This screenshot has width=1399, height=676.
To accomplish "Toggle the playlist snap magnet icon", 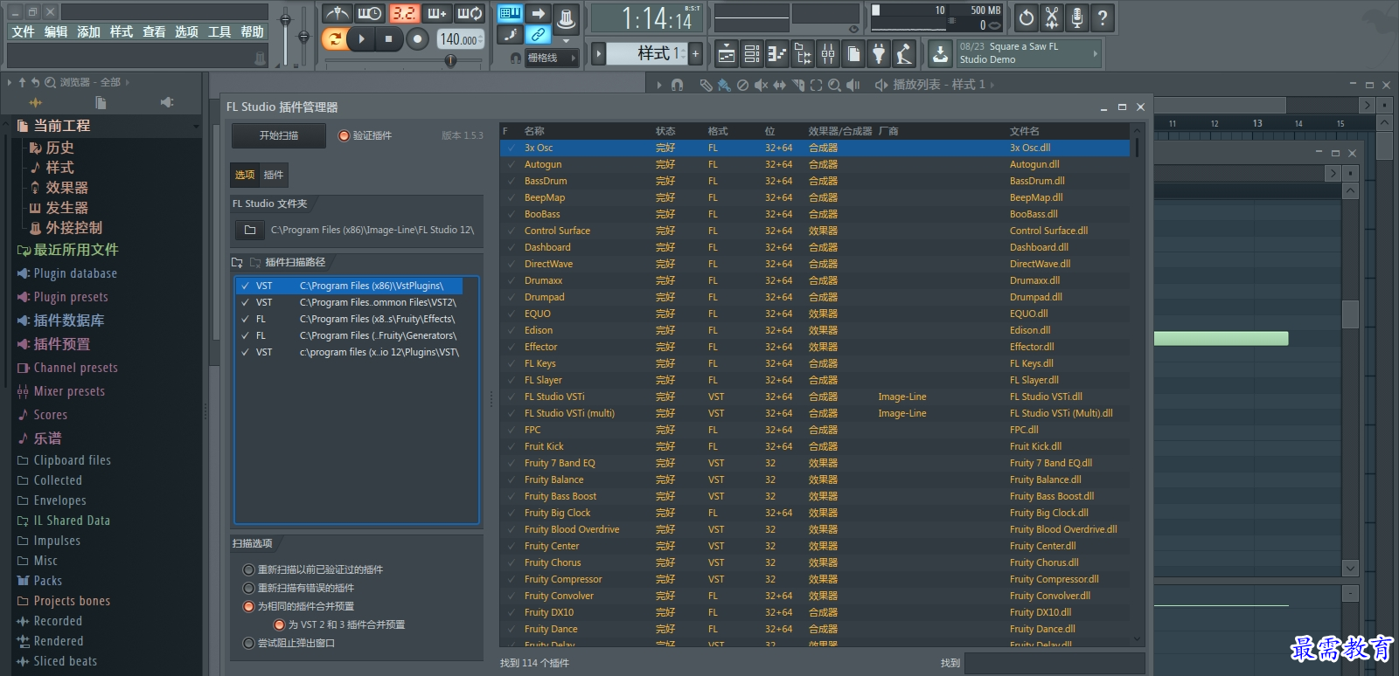I will pos(677,85).
